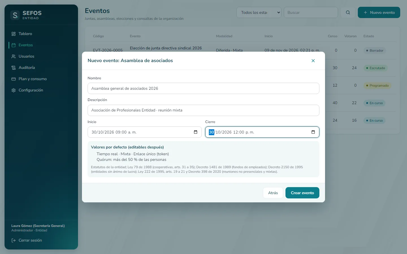Click the Modalidad column header
This screenshot has width=407, height=254.
224,36
